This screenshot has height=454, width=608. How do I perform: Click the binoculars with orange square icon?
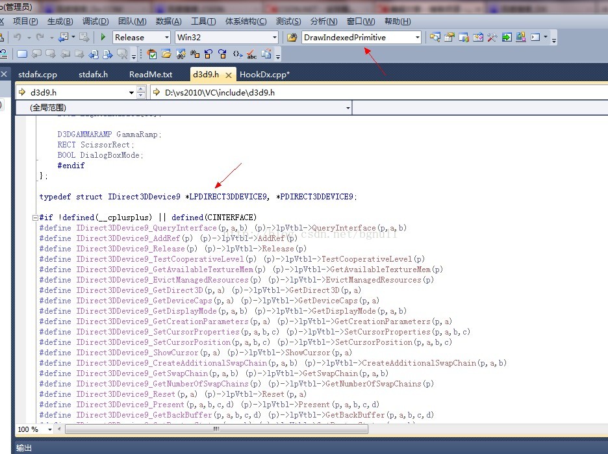pos(195,55)
